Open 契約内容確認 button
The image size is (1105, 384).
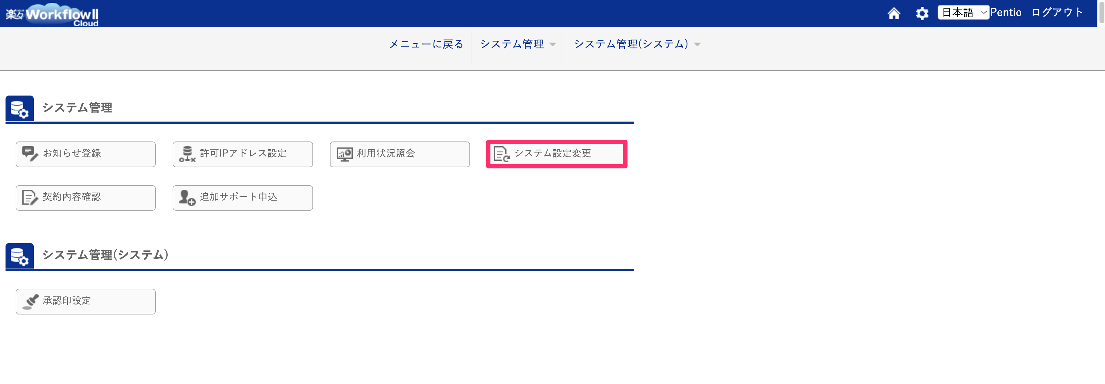[85, 198]
